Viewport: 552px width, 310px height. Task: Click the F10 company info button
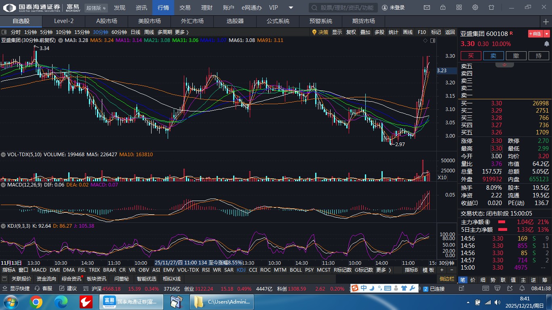pos(421,32)
